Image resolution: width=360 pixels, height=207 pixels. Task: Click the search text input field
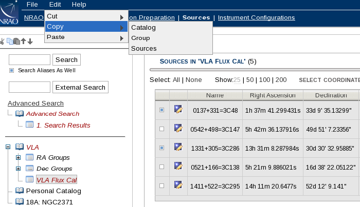(29, 60)
